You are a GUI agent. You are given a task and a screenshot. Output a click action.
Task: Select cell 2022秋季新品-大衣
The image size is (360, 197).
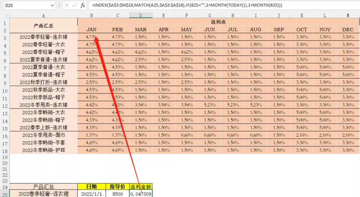coord(43,90)
